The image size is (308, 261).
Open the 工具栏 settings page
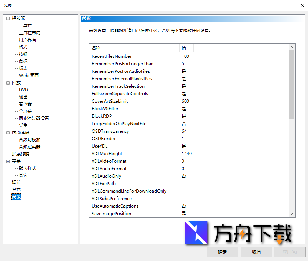pos(25,26)
